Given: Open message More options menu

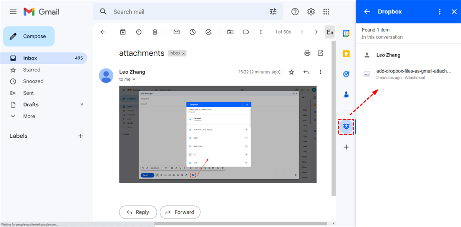Looking at the screenshot, I should pos(320,72).
